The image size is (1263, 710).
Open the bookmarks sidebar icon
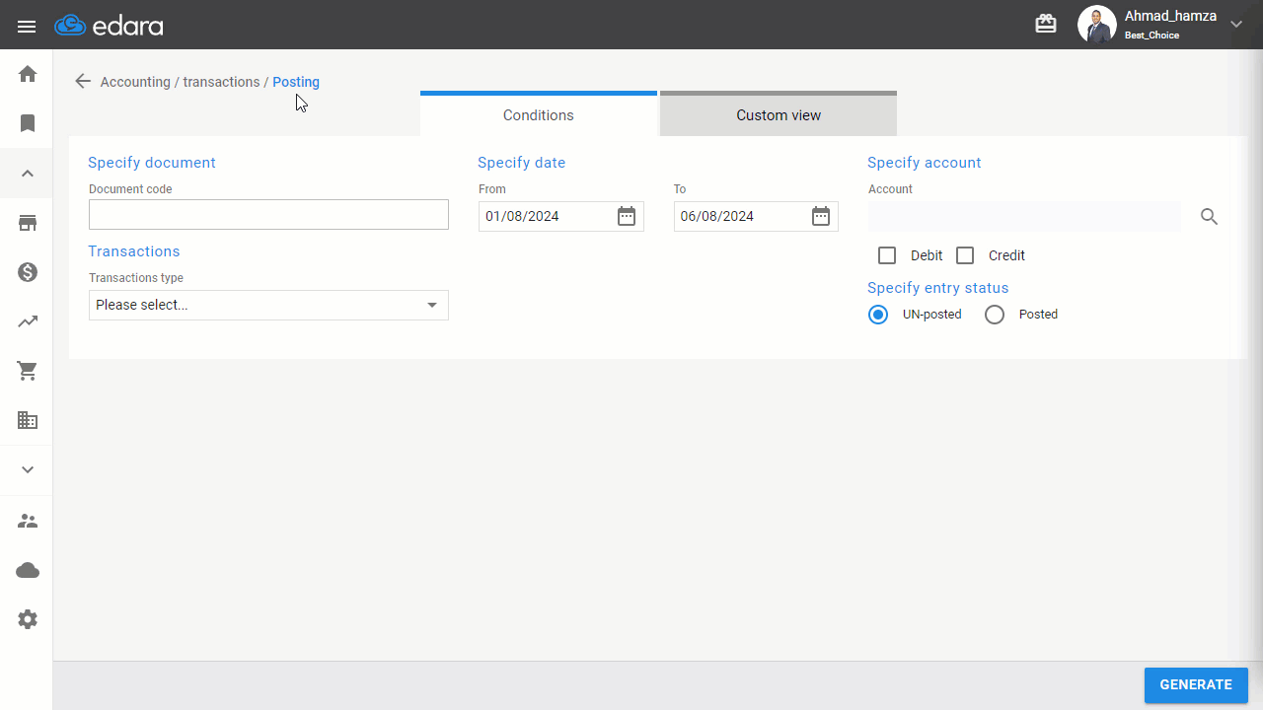[x=28, y=123]
